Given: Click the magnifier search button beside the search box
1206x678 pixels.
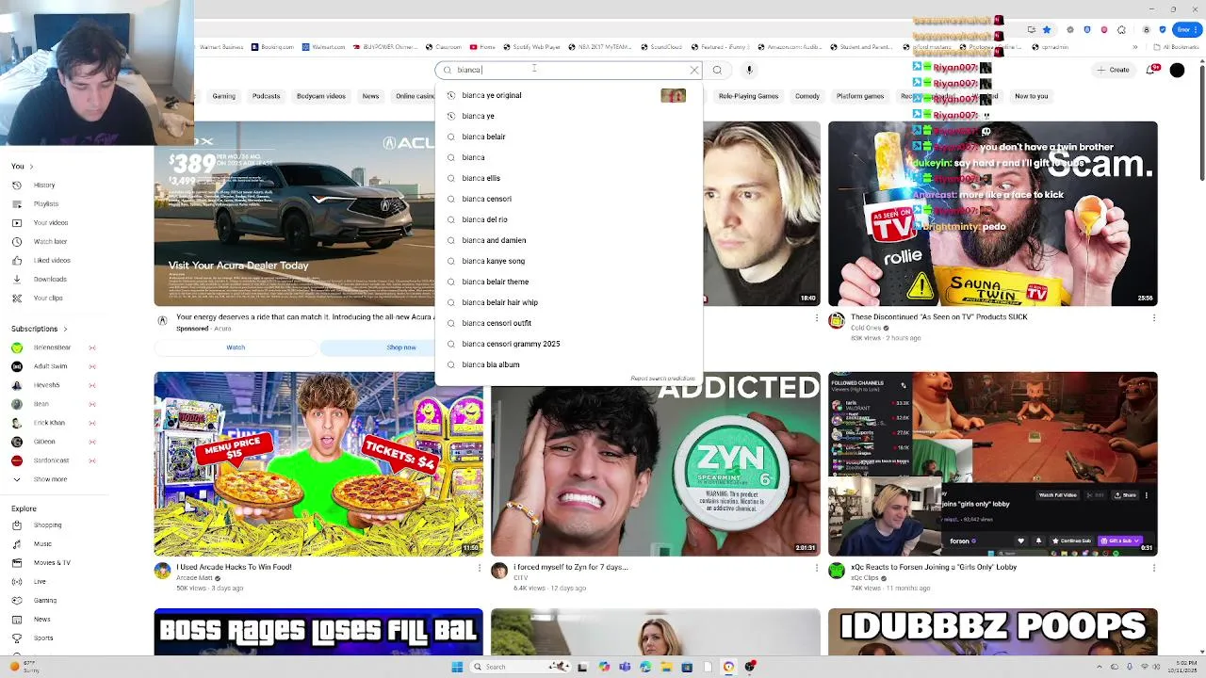Looking at the screenshot, I should pos(717,70).
